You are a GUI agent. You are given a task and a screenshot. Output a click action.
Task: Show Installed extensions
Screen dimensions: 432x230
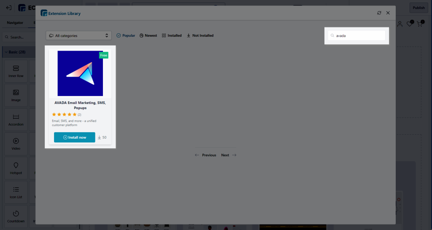172,35
